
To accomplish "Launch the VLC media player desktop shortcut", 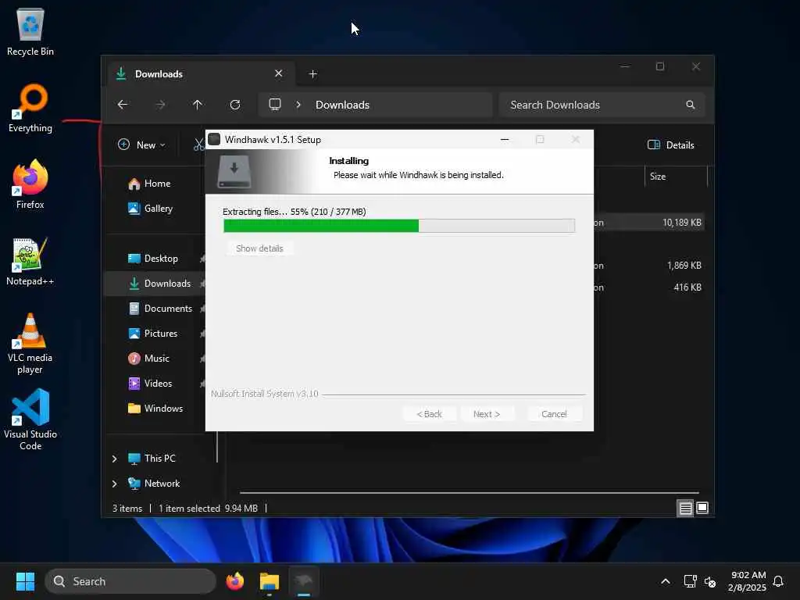I will click(x=30, y=344).
